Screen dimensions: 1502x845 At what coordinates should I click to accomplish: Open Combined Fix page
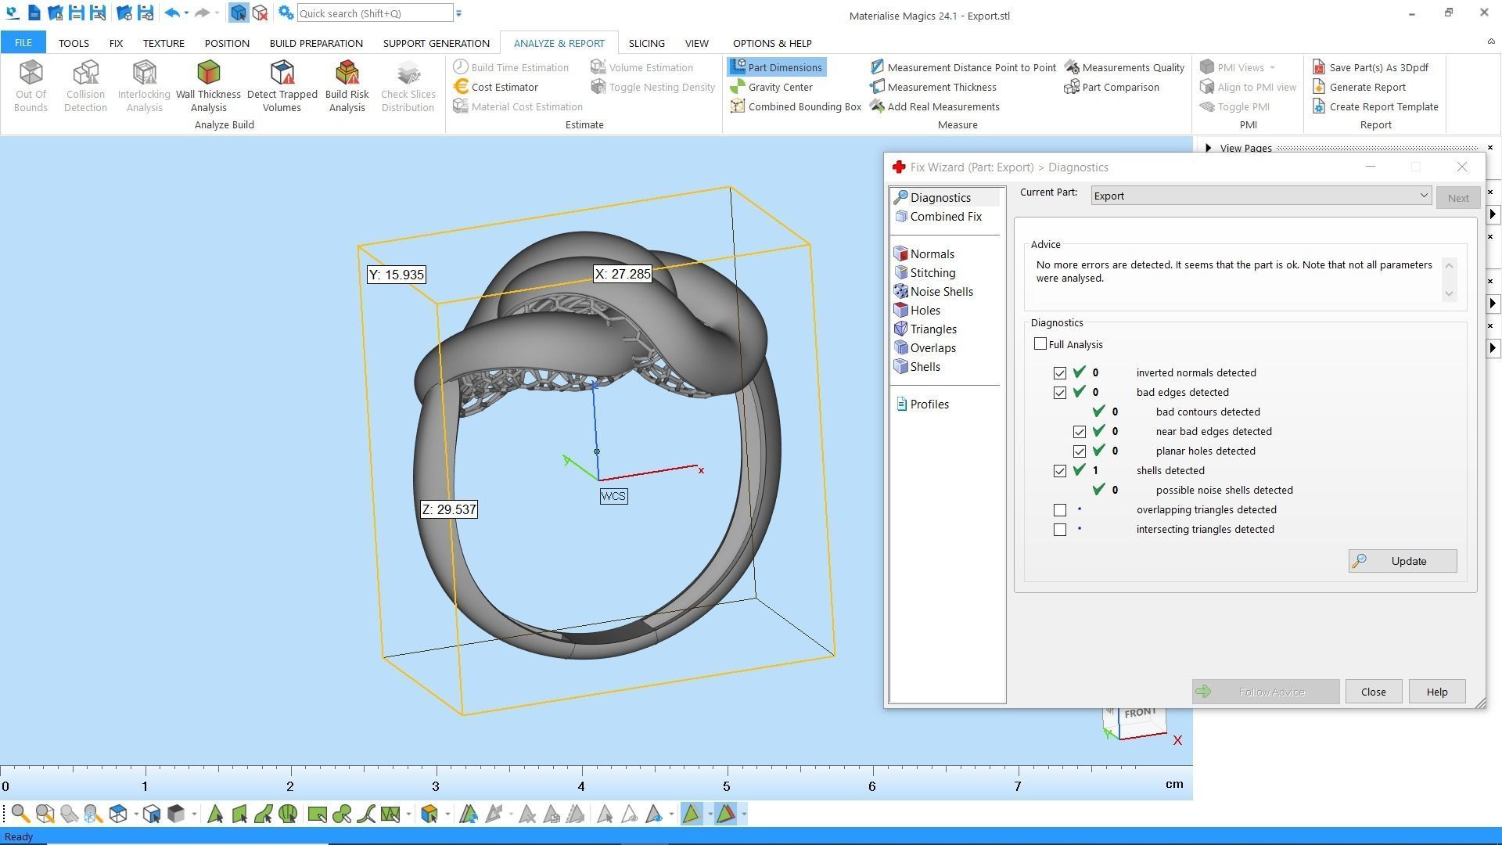(x=938, y=217)
